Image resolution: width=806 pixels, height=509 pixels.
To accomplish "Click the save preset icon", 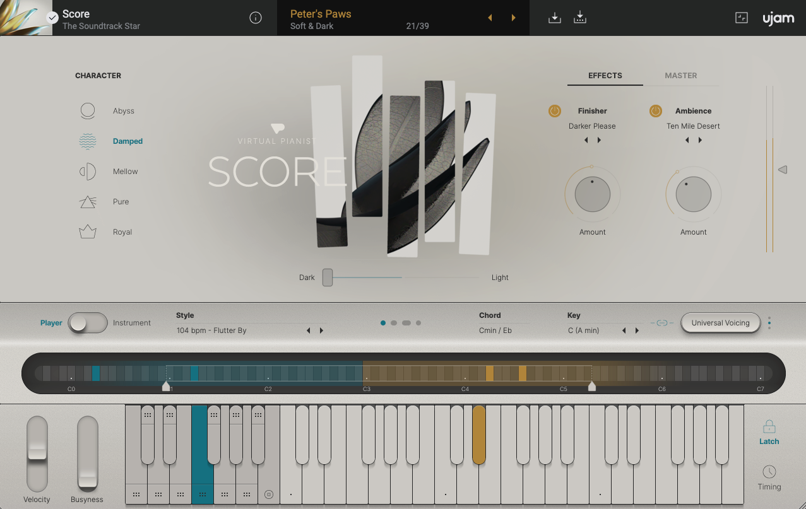I will pyautogui.click(x=555, y=18).
